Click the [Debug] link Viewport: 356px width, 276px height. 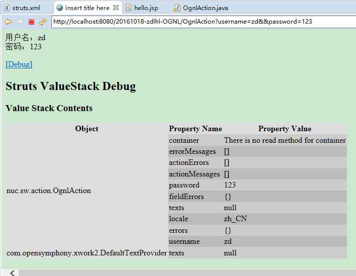coord(19,64)
